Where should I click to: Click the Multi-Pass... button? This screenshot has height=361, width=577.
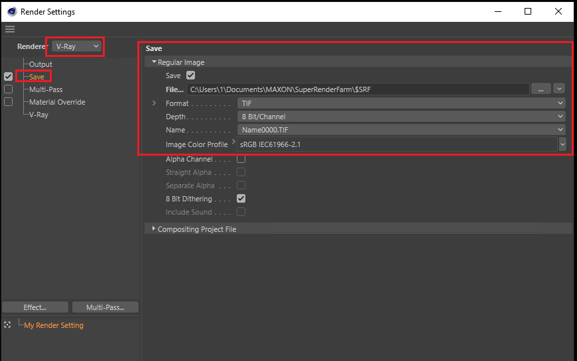coord(105,307)
